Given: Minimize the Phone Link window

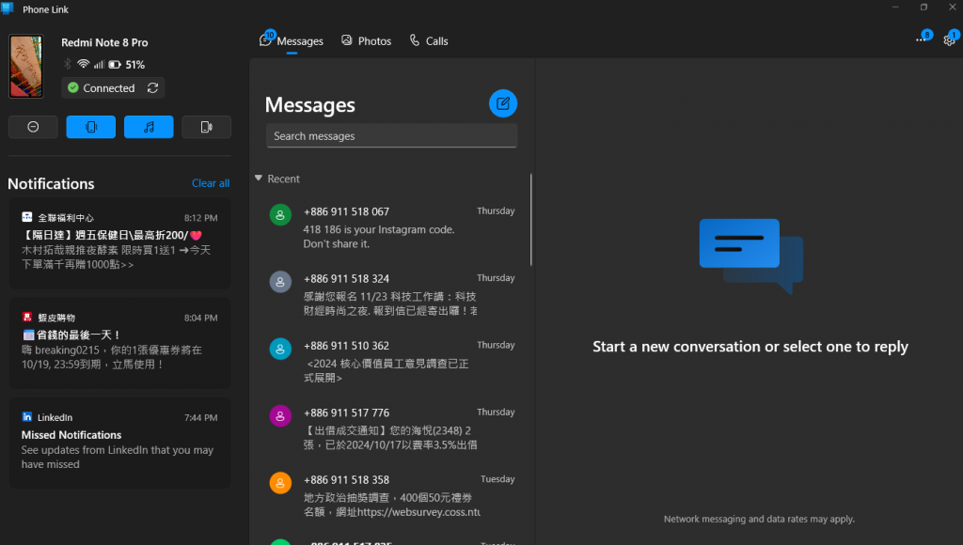Looking at the screenshot, I should [x=895, y=7].
